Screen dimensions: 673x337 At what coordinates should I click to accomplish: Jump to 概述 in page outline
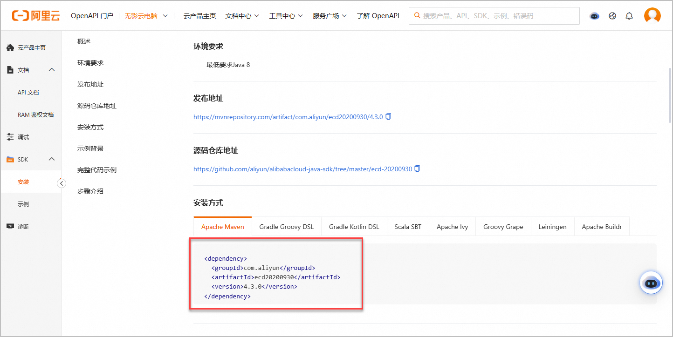(x=84, y=41)
